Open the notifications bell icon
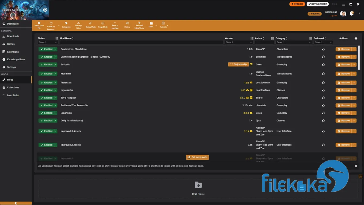 coord(352,13)
